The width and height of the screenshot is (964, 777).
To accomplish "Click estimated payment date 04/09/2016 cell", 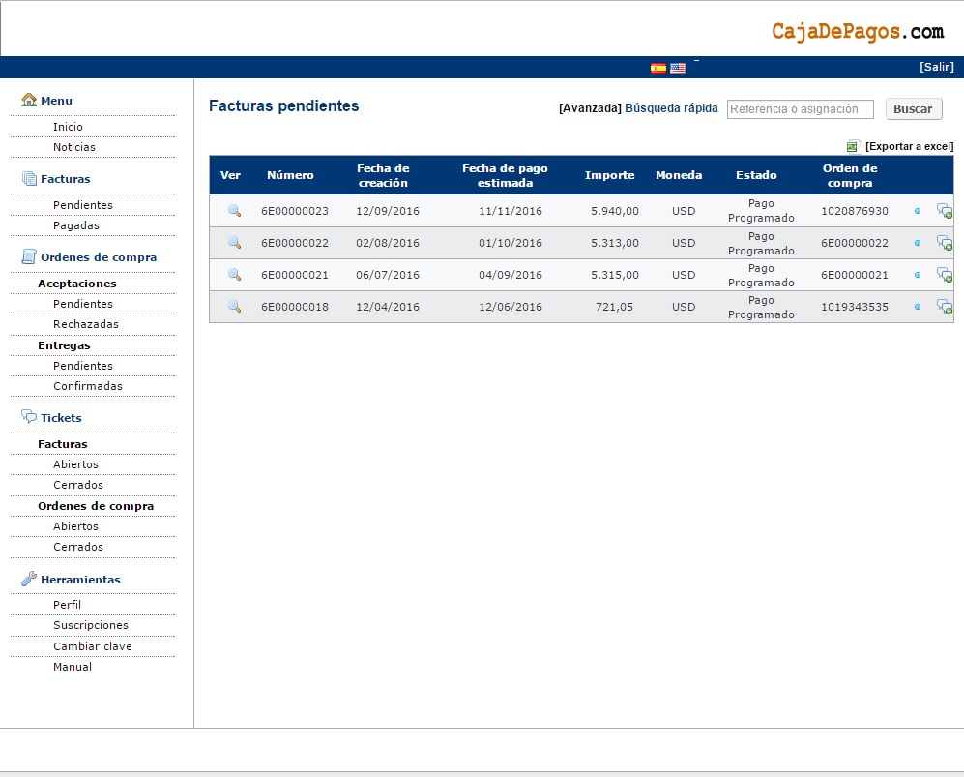I will pyautogui.click(x=511, y=275).
